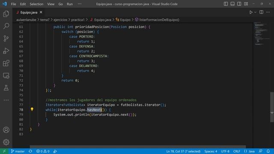Open Run and Debug view
The image size is (274, 154).
pyautogui.click(x=6, y=51)
